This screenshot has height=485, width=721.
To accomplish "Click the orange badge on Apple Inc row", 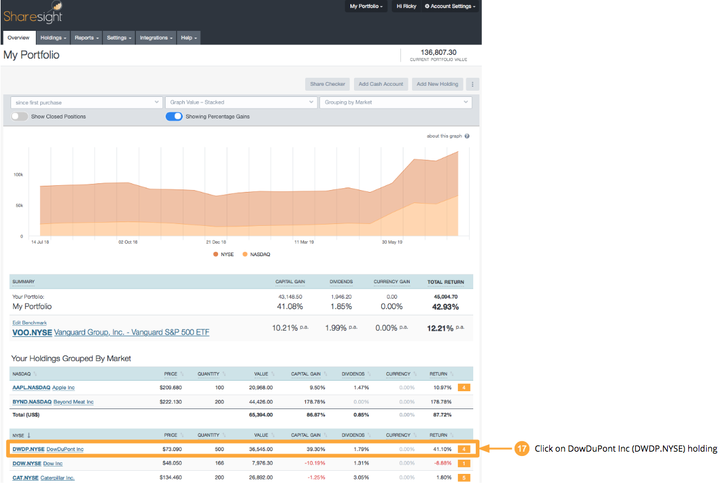I will pos(464,388).
